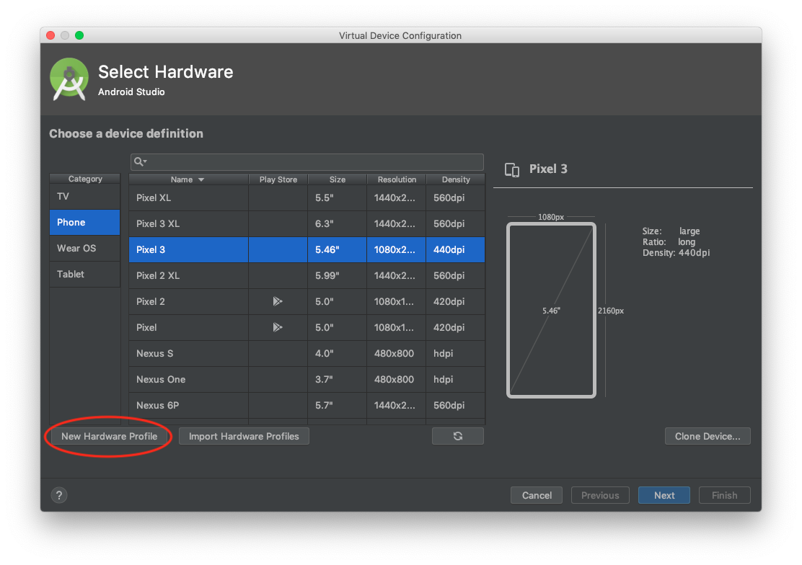Click the 5.99" size cell
Screen dimensions: 802x565
pos(337,275)
